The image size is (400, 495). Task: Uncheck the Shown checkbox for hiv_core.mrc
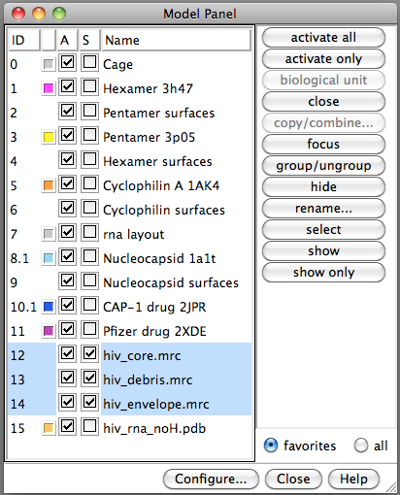pos(89,353)
